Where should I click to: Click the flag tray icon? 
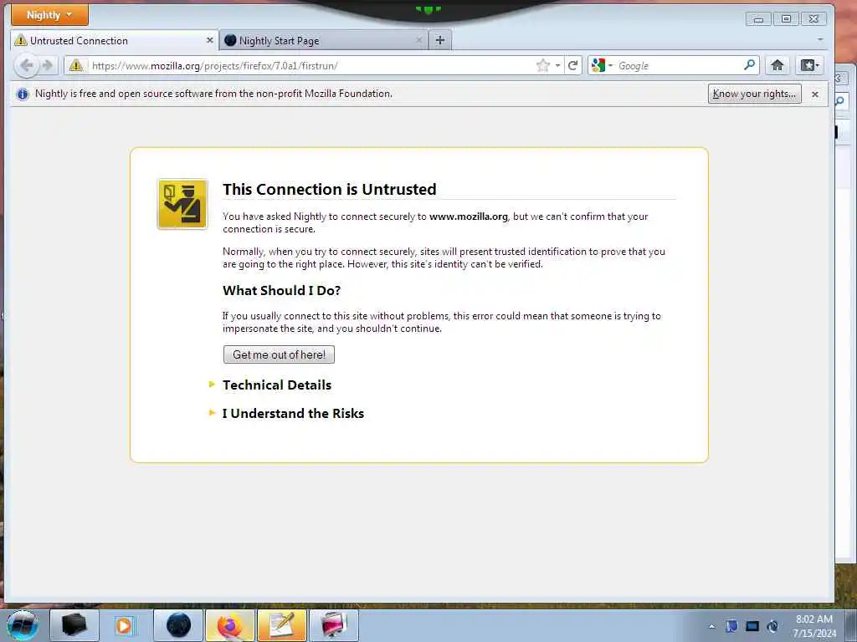[731, 626]
